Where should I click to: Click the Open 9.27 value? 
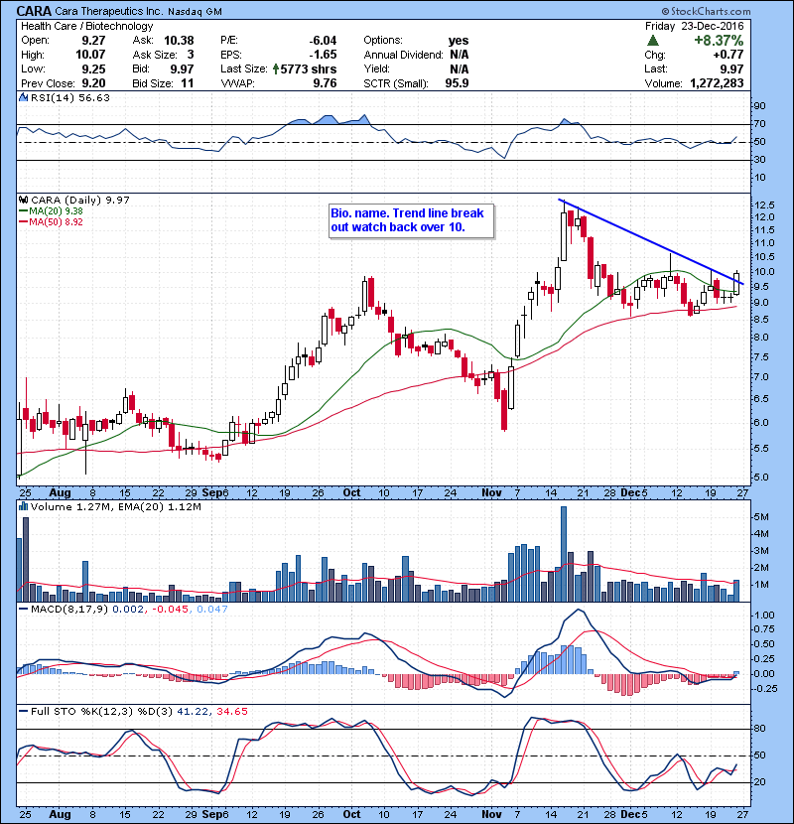(x=93, y=41)
